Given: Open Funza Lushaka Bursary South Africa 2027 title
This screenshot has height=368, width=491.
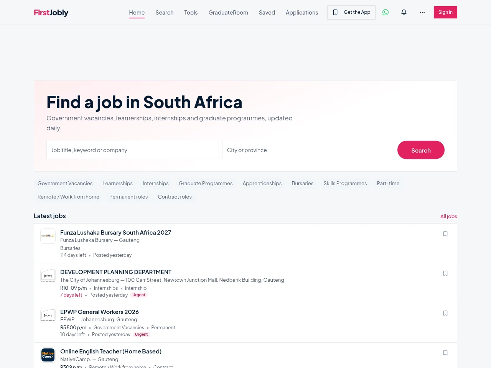Looking at the screenshot, I should click(115, 232).
